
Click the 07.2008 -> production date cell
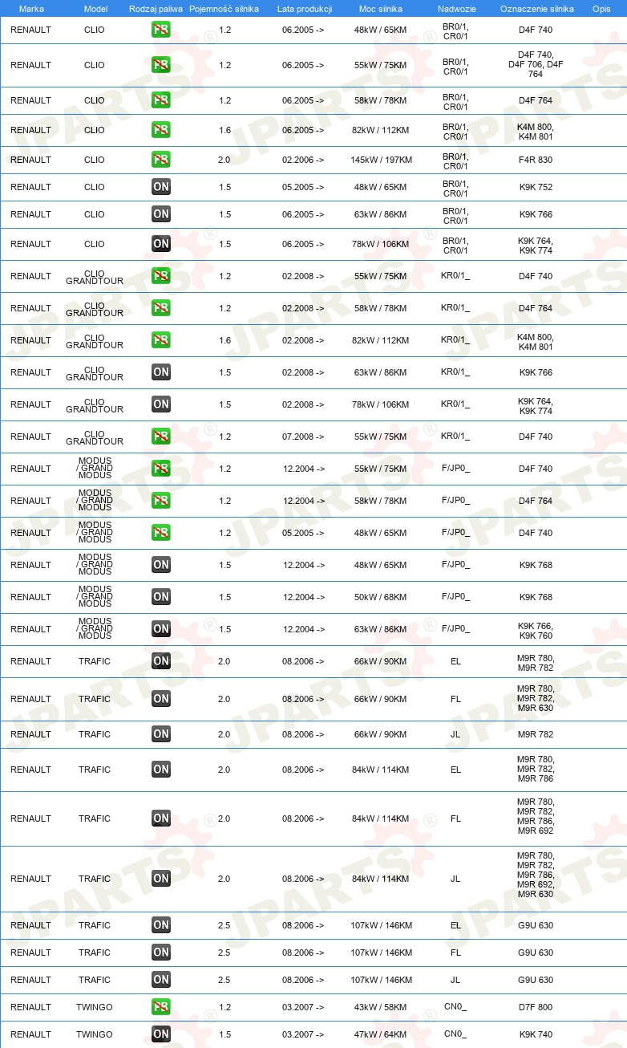[x=303, y=437]
